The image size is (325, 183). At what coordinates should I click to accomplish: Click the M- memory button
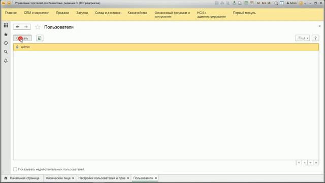(x=269, y=3)
